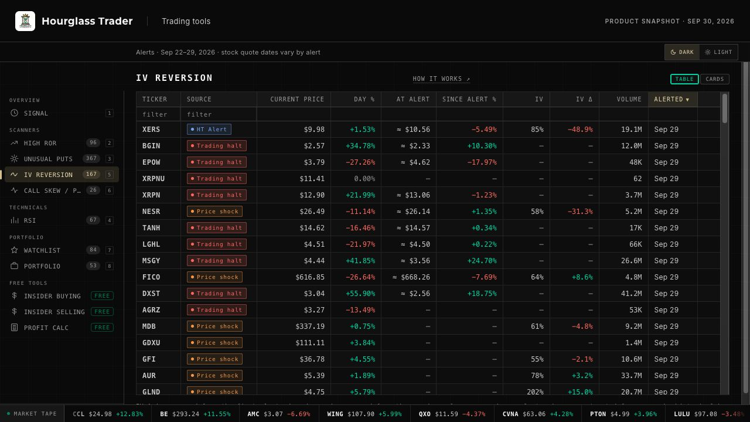Click the 41.2M volume cell

(624, 294)
